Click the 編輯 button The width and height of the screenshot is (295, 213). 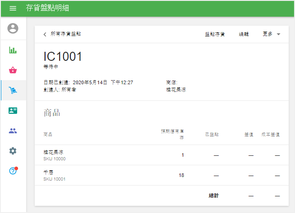244,34
